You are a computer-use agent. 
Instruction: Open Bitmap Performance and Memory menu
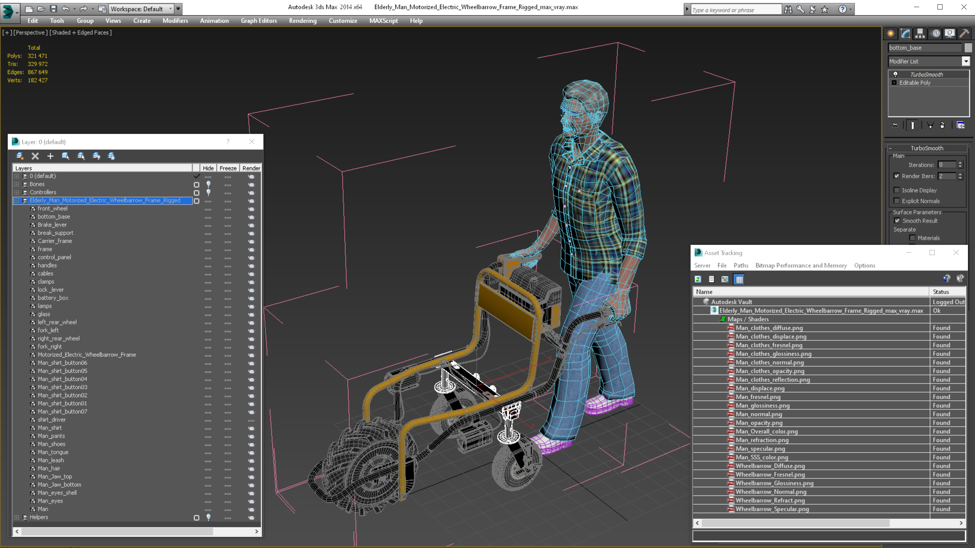tap(801, 266)
